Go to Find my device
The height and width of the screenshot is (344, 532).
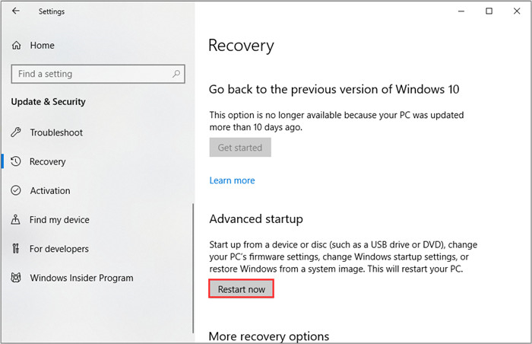59,220
